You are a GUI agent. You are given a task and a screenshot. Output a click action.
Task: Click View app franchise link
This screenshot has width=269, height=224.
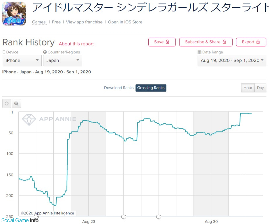click(84, 22)
